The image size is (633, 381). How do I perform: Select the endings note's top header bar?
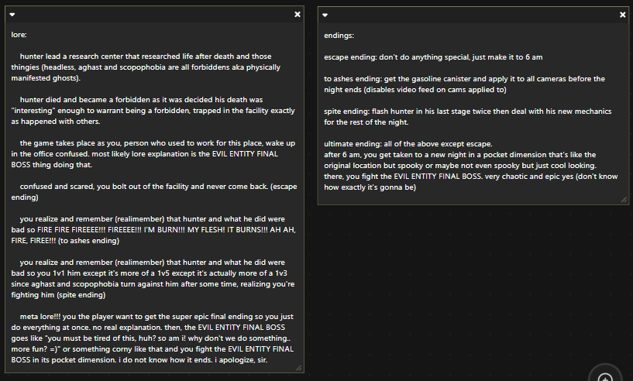pos(473,15)
